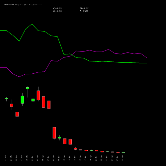
Task: Click the '25 Mar' date axis label
Action: pyautogui.click(x=16, y=158)
